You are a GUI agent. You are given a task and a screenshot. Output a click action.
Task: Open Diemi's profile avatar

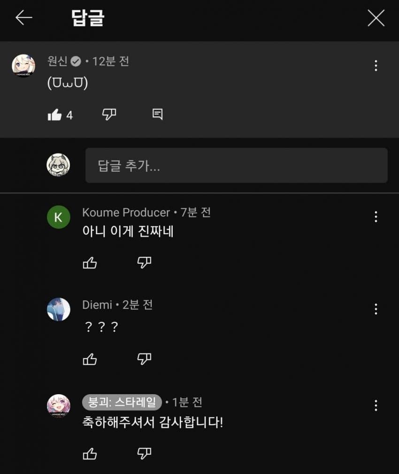[x=59, y=309]
